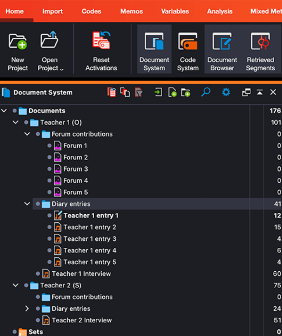This screenshot has height=336, width=282.
Task: Toggle Document Browser window
Action: coord(222,49)
